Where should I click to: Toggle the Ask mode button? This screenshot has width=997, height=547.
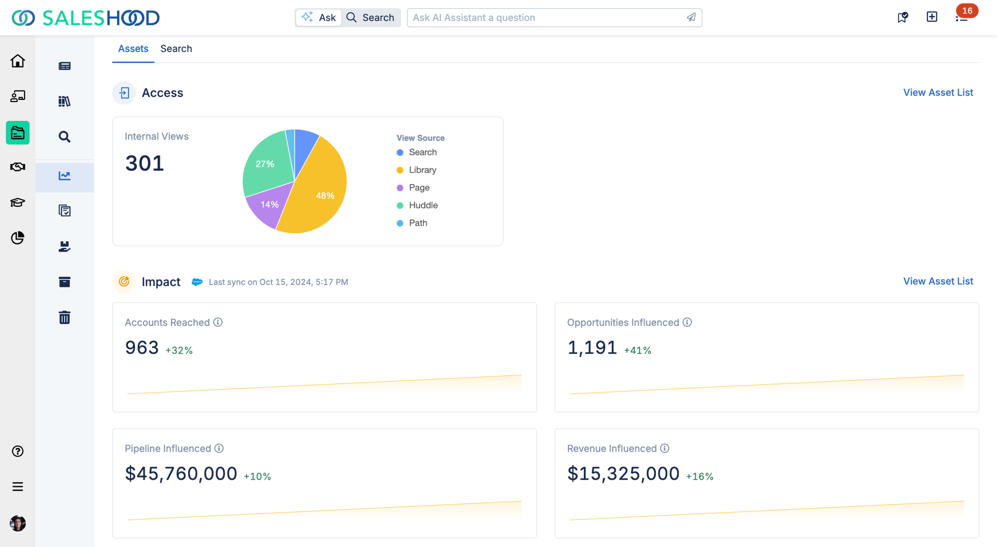click(319, 17)
